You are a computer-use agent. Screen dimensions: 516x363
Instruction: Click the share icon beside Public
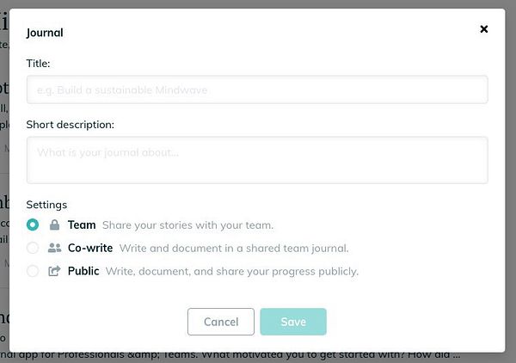coord(54,272)
